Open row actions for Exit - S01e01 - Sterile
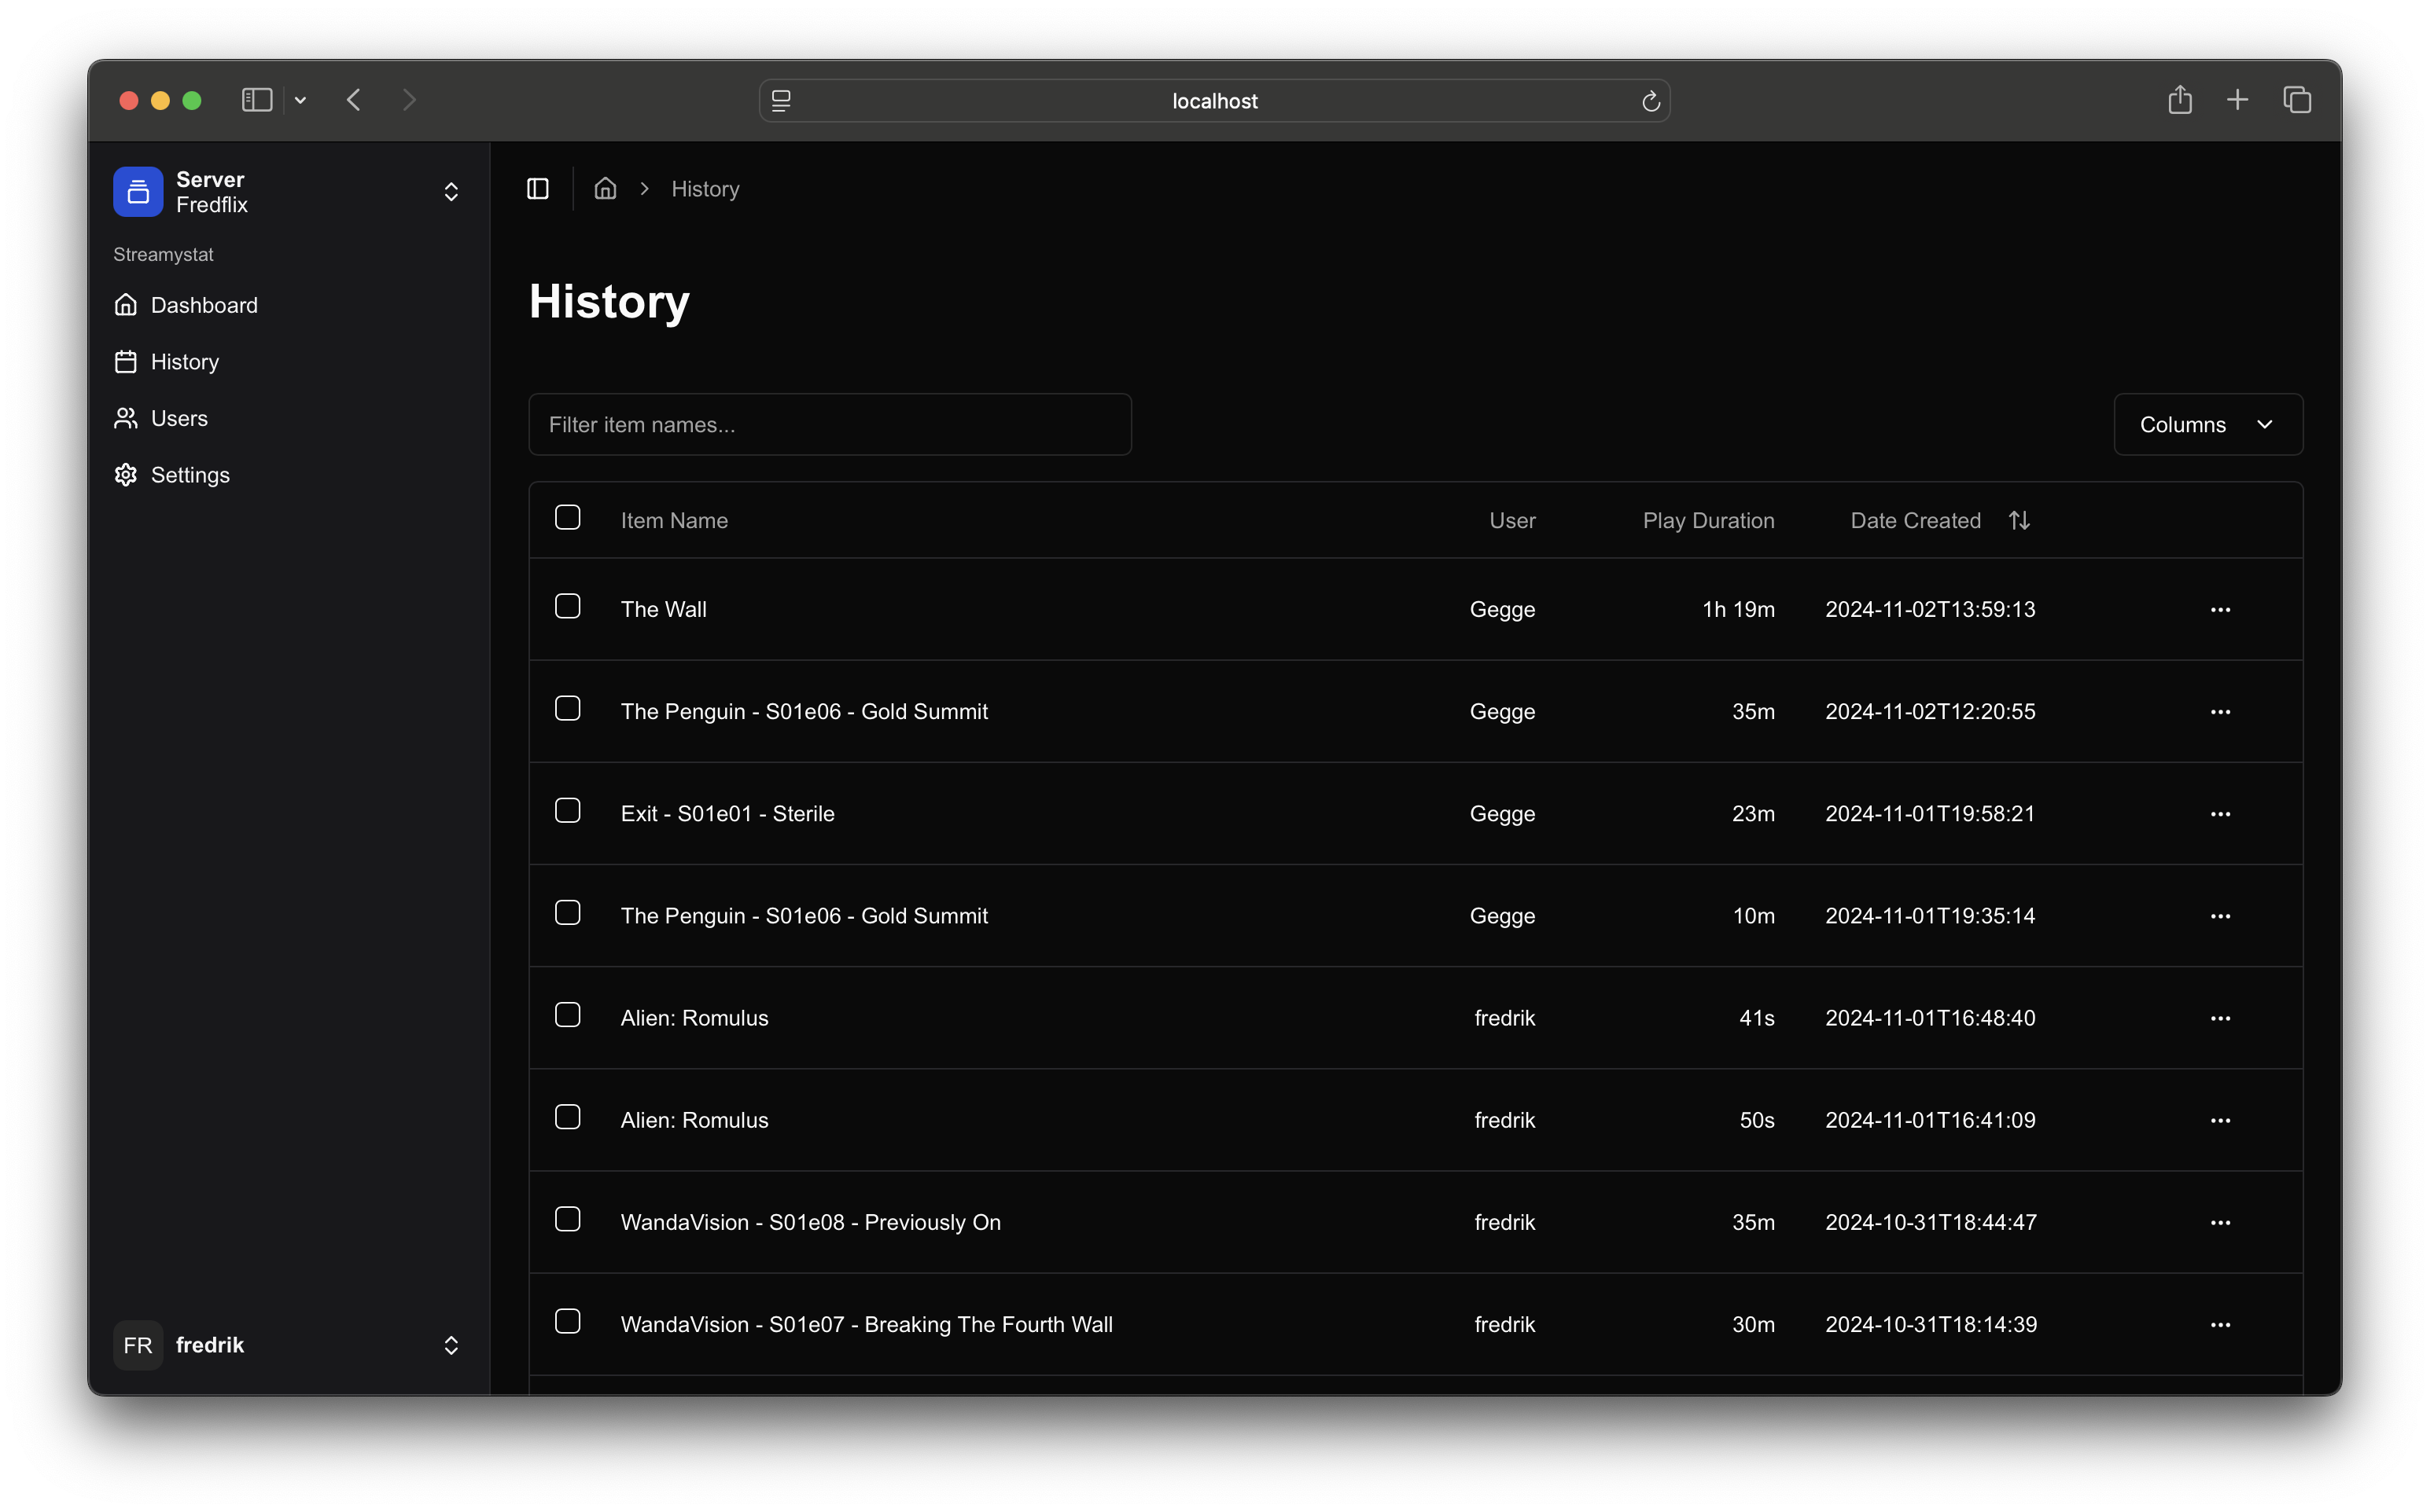 (2220, 814)
